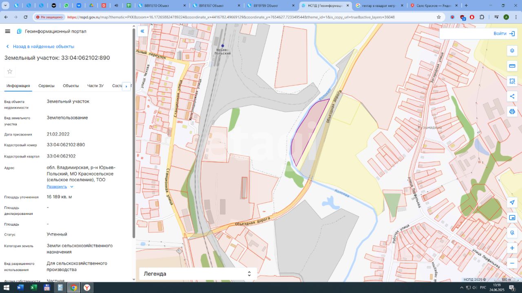Screen dimensions: 522x293
Task: Click the Геоинформационный портал logo
Action: tap(51, 31)
